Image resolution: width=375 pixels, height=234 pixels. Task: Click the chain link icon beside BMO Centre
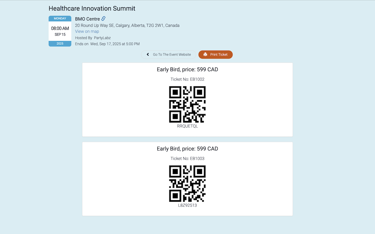[x=103, y=19]
